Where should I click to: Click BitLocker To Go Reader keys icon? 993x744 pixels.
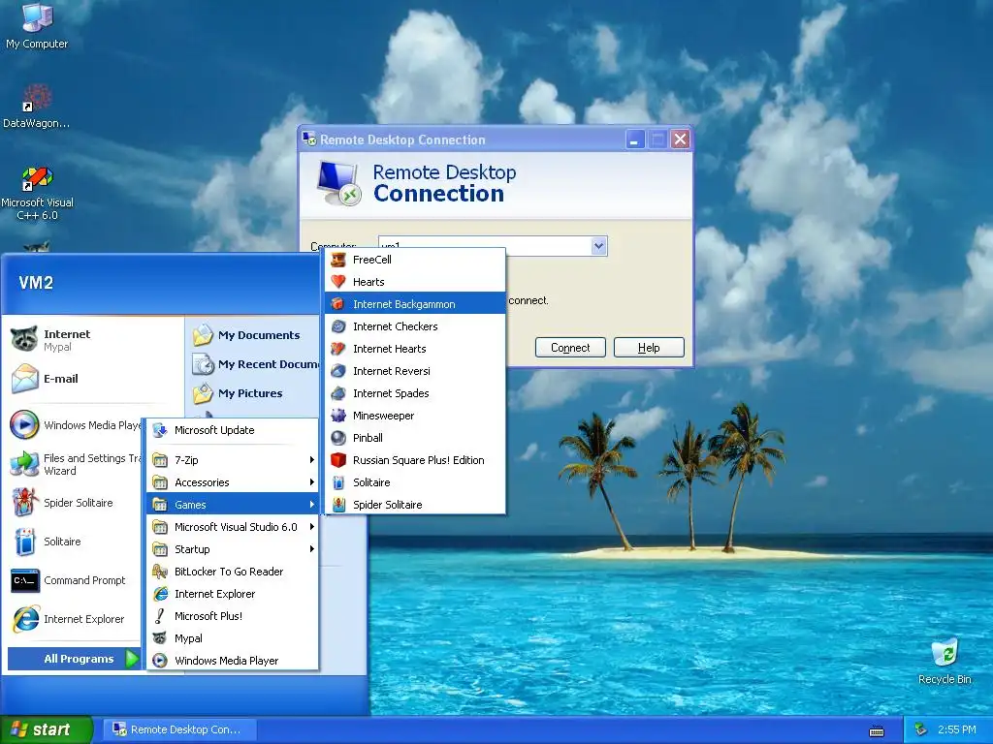point(160,572)
